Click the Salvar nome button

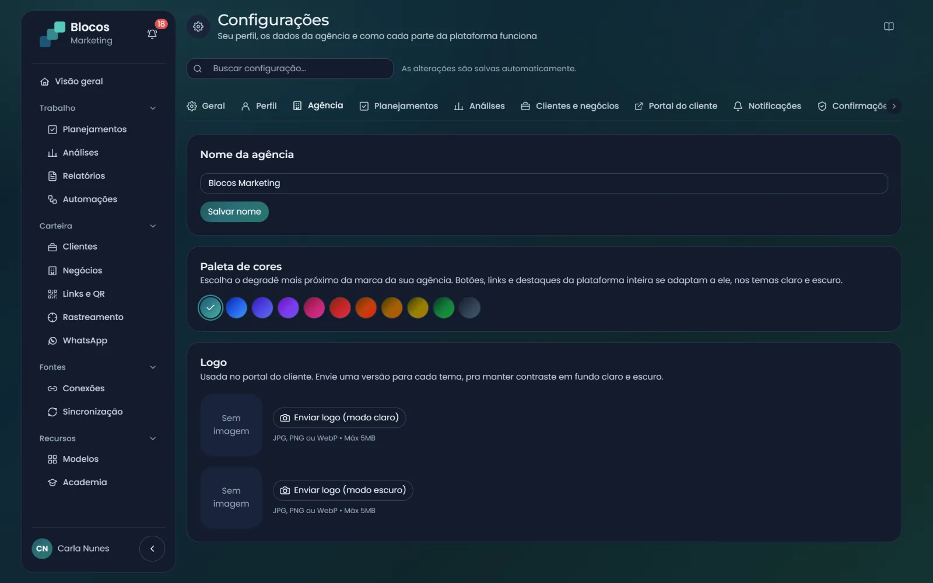[234, 212]
